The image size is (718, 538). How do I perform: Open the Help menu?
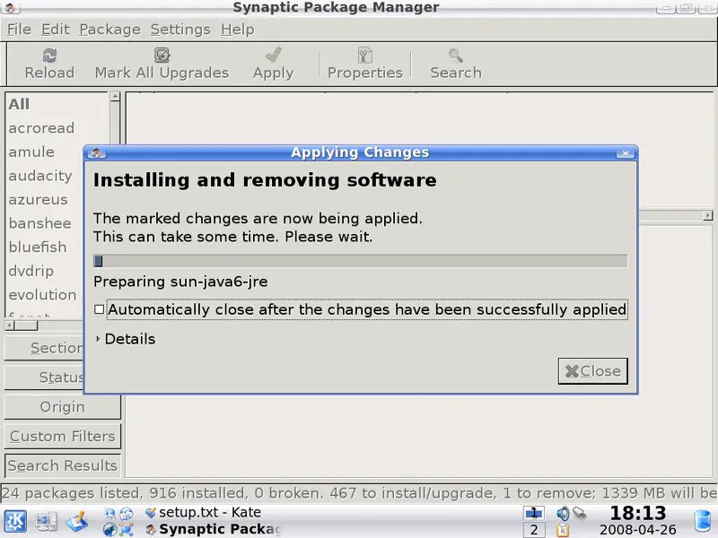tap(237, 30)
